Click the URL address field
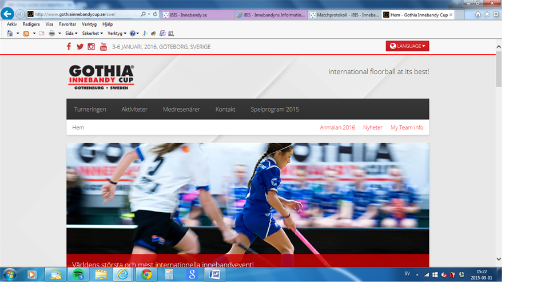This screenshot has height=308, width=549. 86,14
